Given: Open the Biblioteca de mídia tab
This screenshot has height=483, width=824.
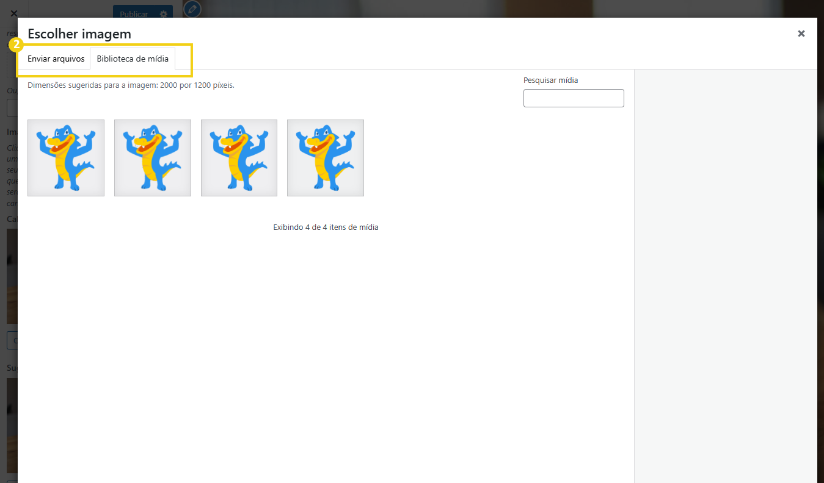Looking at the screenshot, I should click(x=133, y=59).
